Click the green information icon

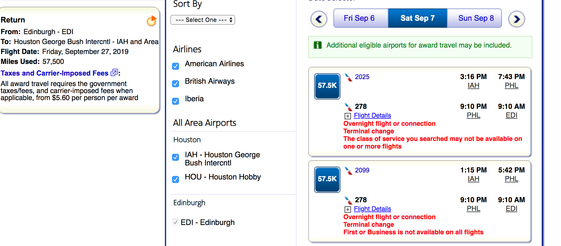[x=317, y=45]
